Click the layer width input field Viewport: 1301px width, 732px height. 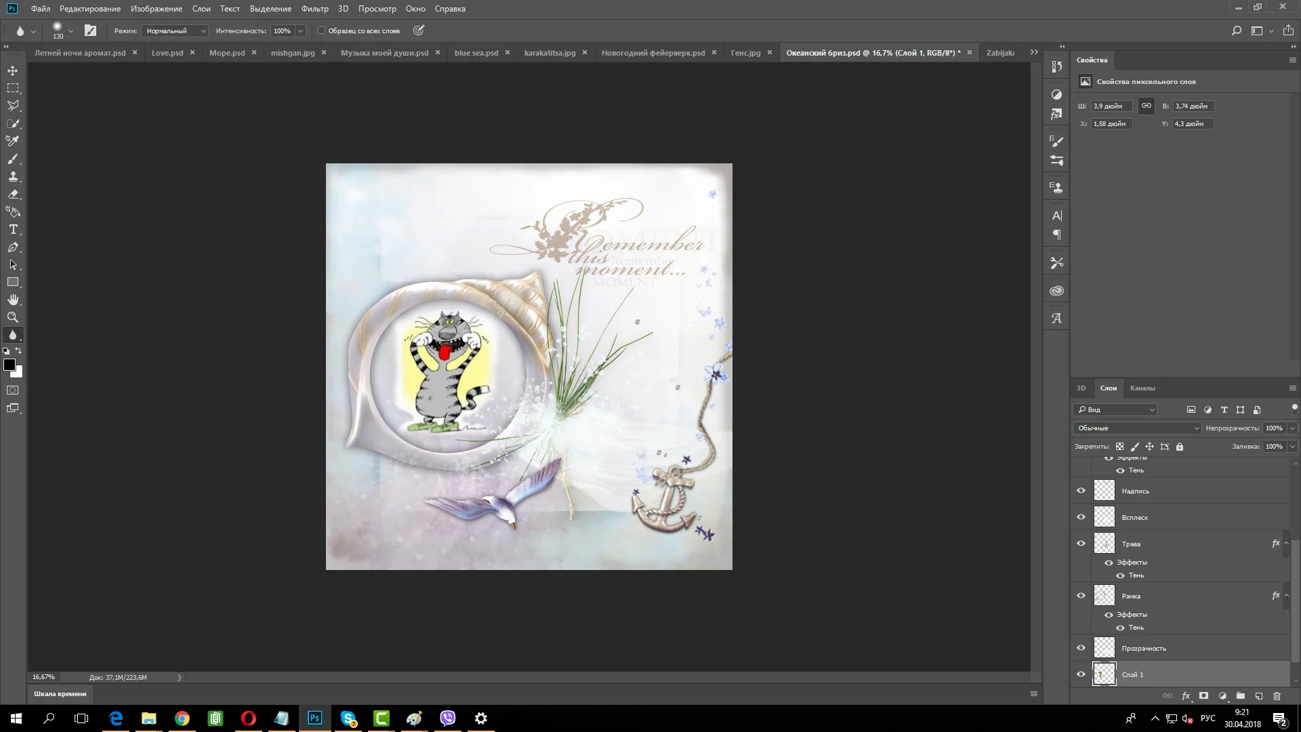(1111, 106)
